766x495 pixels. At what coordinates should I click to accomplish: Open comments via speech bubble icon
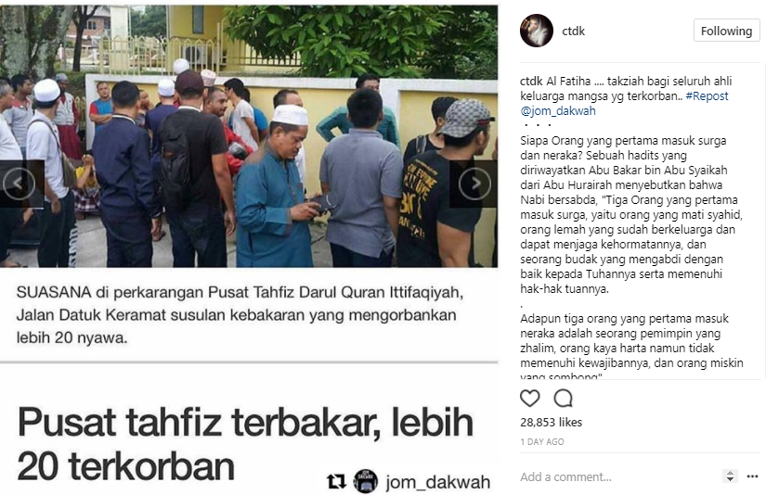(x=563, y=399)
